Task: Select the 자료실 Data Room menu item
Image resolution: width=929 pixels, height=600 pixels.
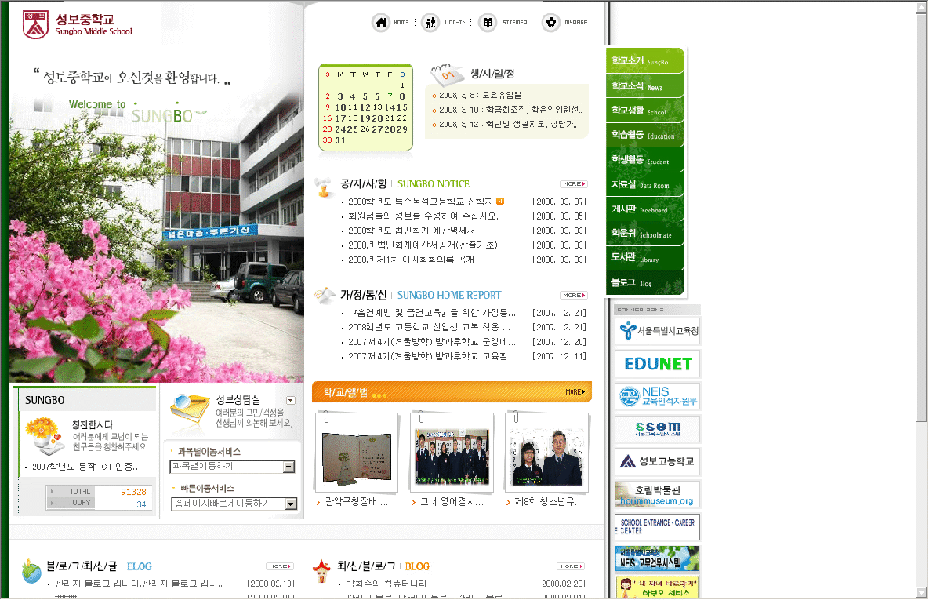Action: click(x=644, y=184)
